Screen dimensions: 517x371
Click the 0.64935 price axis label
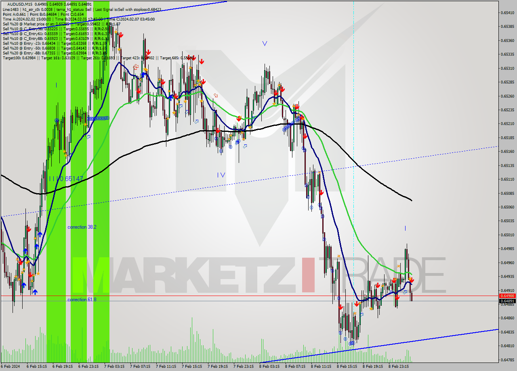tap(508, 276)
